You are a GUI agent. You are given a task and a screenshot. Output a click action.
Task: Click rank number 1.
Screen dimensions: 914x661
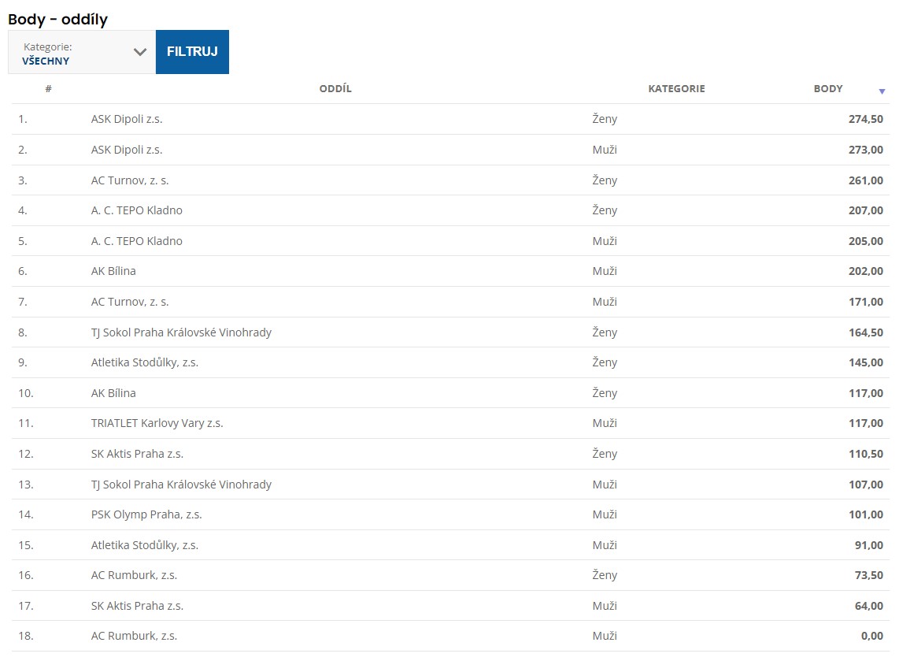click(23, 119)
